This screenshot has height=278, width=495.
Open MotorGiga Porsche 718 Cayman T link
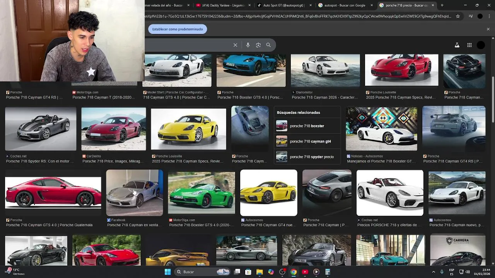[x=104, y=97]
